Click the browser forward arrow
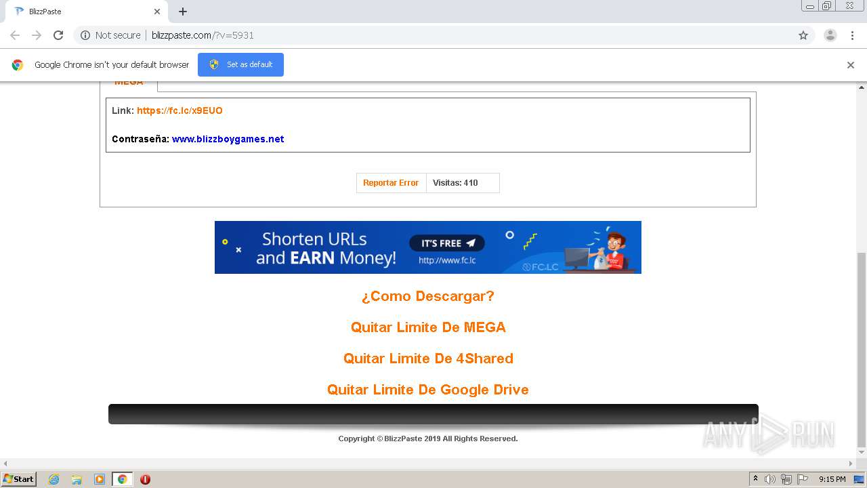Image resolution: width=867 pixels, height=488 pixels. (37, 35)
